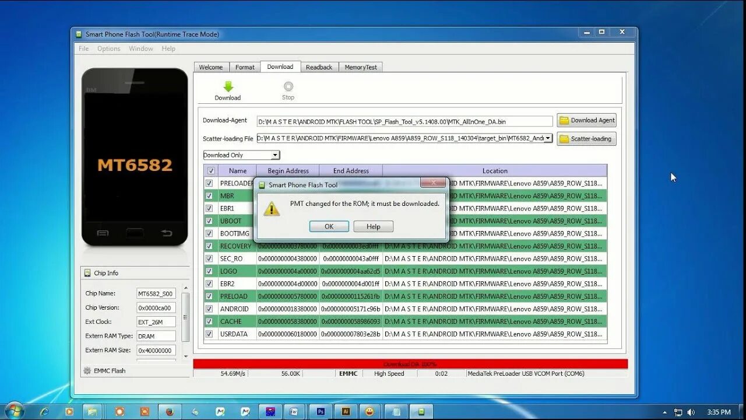
Task: Click the Stop icon in toolbar
Action: (288, 86)
